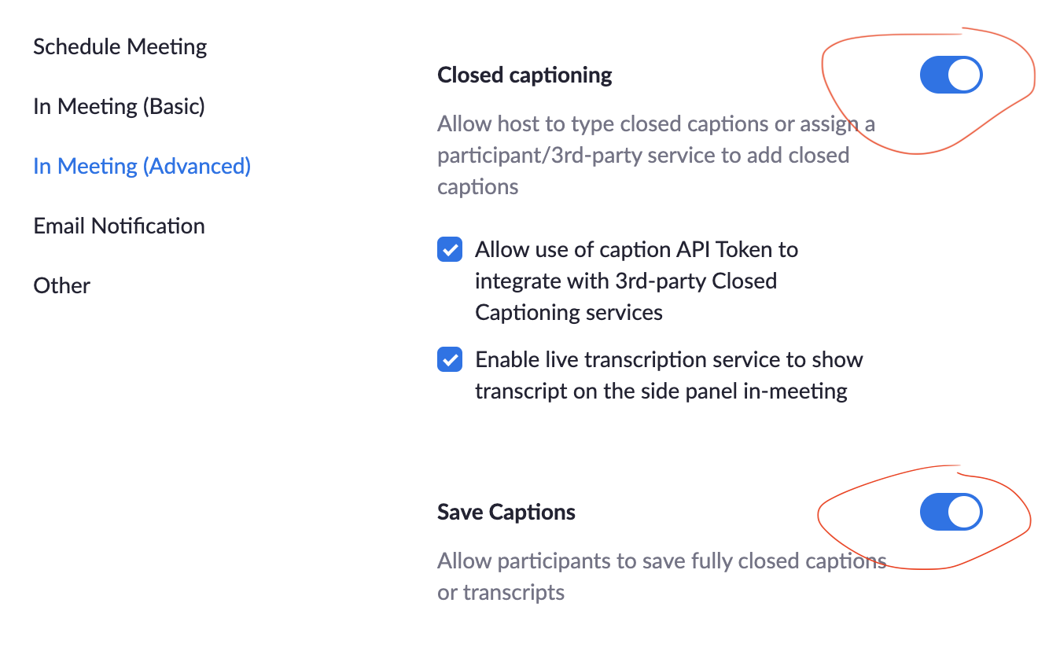This screenshot has height=647, width=1060.
Task: Uncheck allow use of caption API Token
Action: [x=449, y=249]
